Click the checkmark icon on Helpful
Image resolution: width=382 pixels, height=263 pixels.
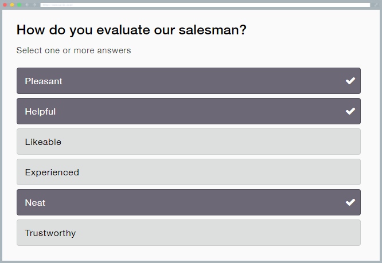coord(350,111)
